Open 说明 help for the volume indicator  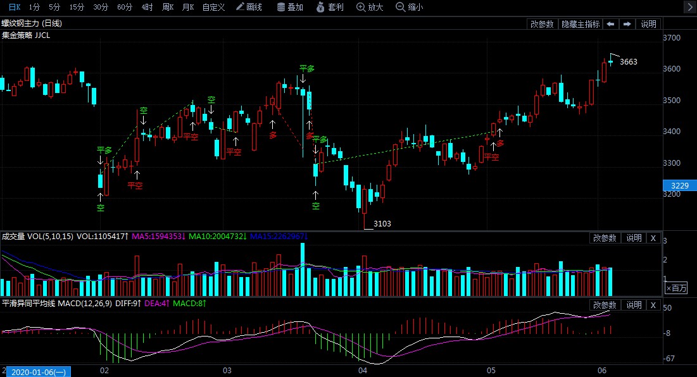[634, 238]
